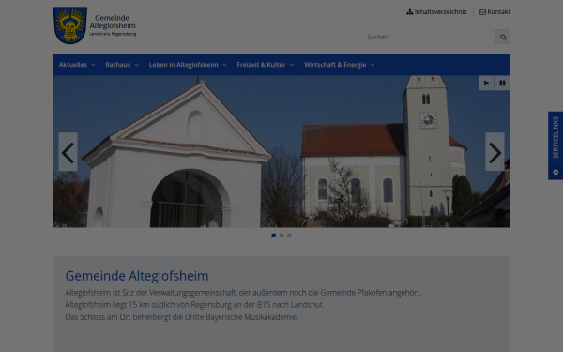Click into the Suchen search field

429,37
